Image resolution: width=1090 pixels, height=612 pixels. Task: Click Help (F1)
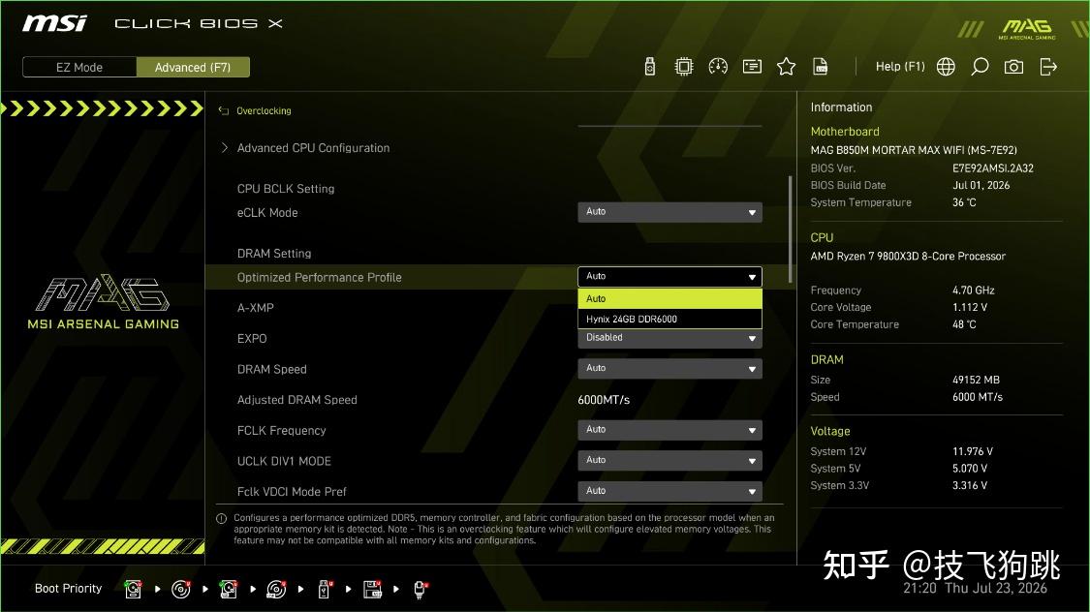(900, 67)
